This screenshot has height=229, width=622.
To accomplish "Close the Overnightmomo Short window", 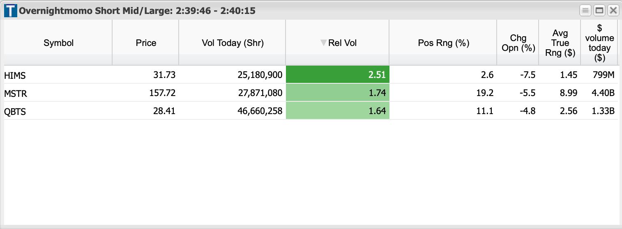I will click(613, 11).
